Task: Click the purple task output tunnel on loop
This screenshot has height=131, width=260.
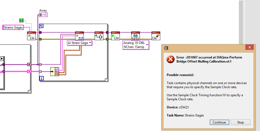Action: pos(107,32)
